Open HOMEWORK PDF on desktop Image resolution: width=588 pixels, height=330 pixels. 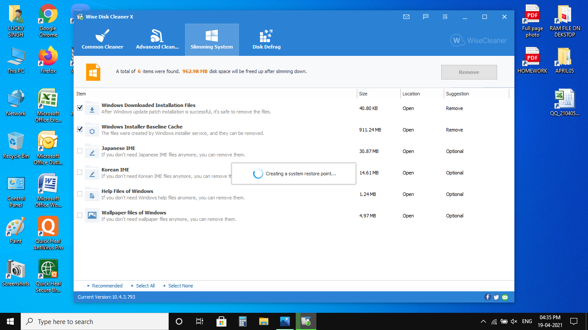pos(532,61)
